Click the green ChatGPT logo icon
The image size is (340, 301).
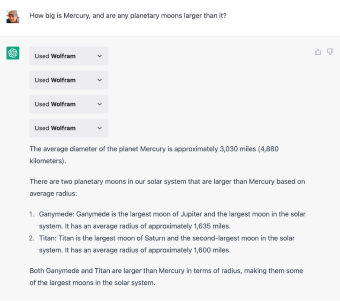[13, 53]
